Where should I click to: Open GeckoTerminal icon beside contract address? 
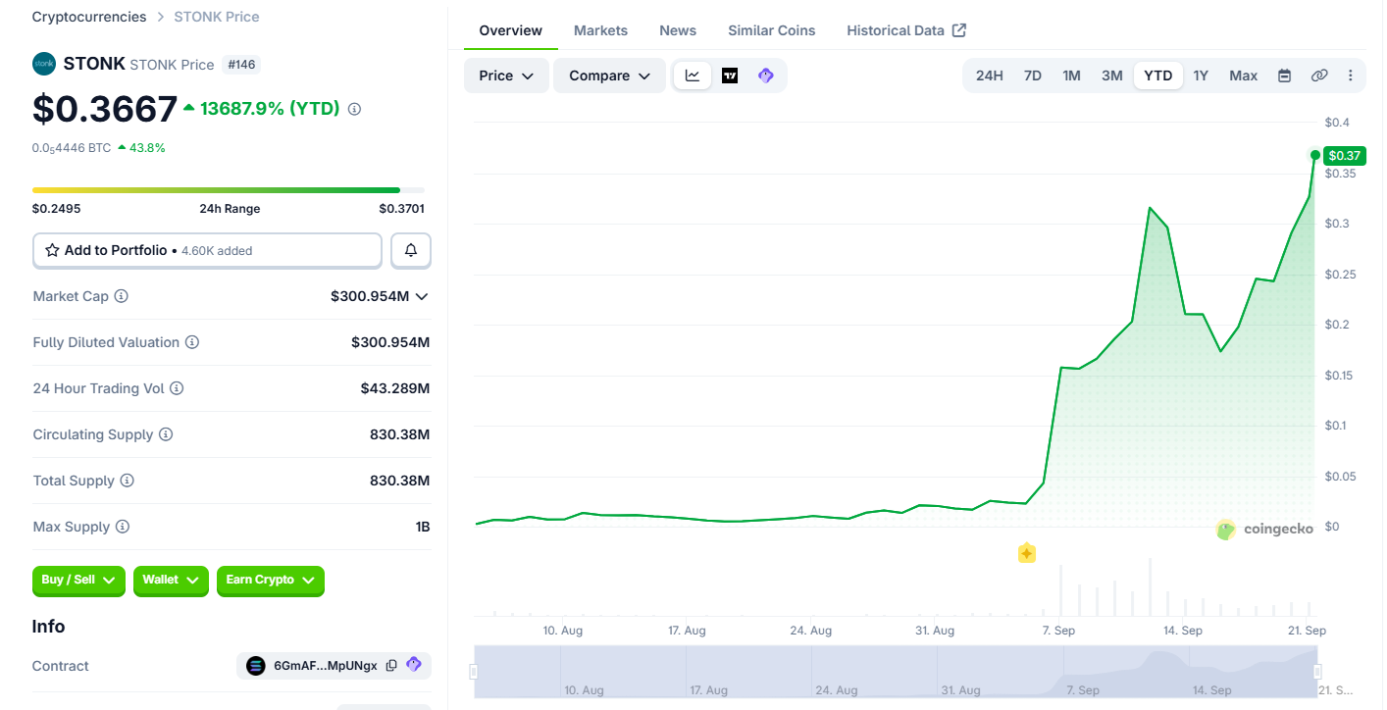coord(414,665)
